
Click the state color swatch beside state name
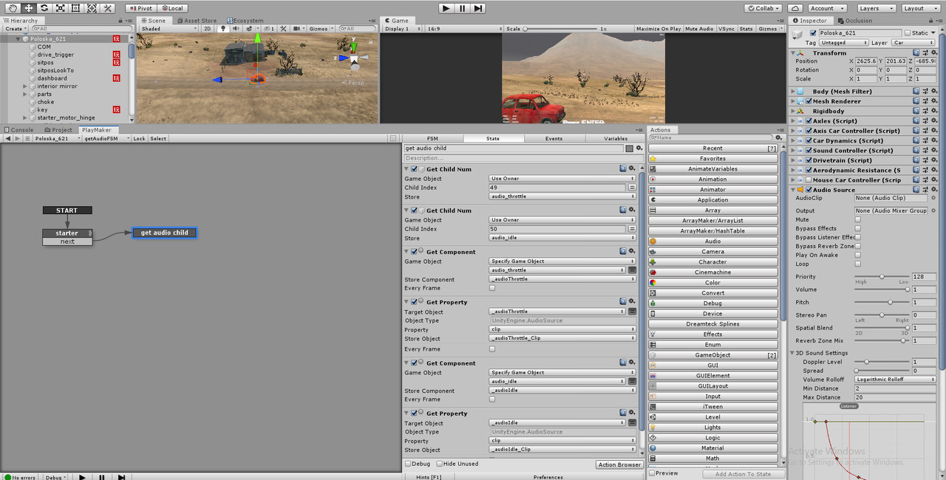pyautogui.click(x=629, y=148)
